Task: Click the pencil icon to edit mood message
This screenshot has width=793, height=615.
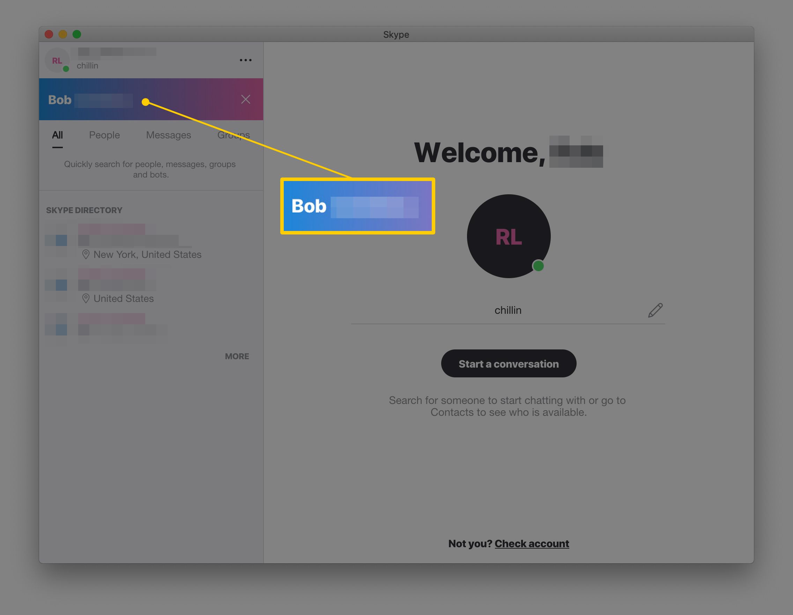Action: (x=655, y=310)
